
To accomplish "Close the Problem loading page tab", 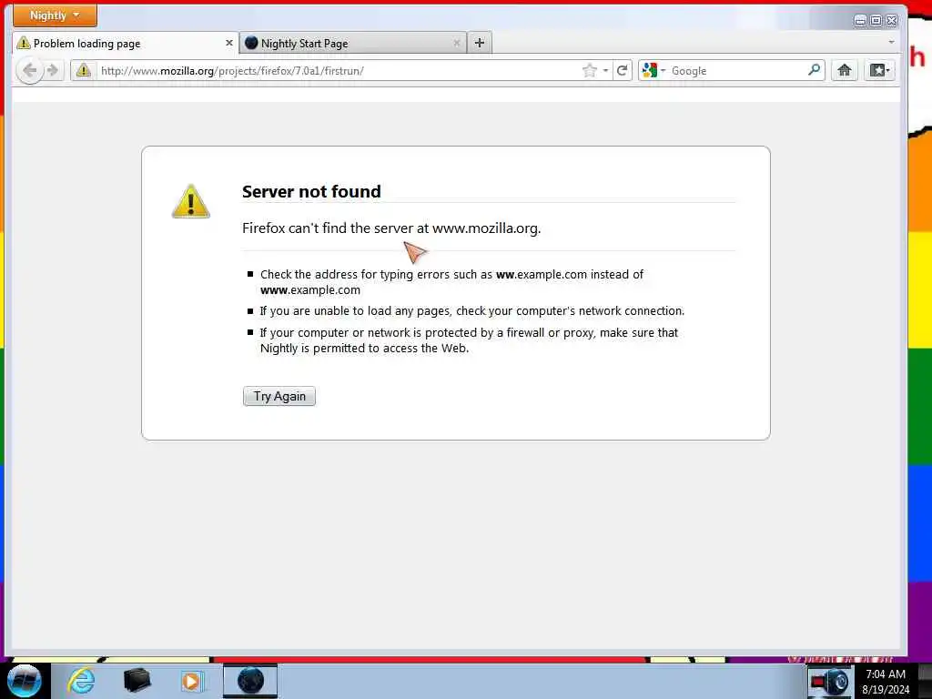I will point(228,43).
